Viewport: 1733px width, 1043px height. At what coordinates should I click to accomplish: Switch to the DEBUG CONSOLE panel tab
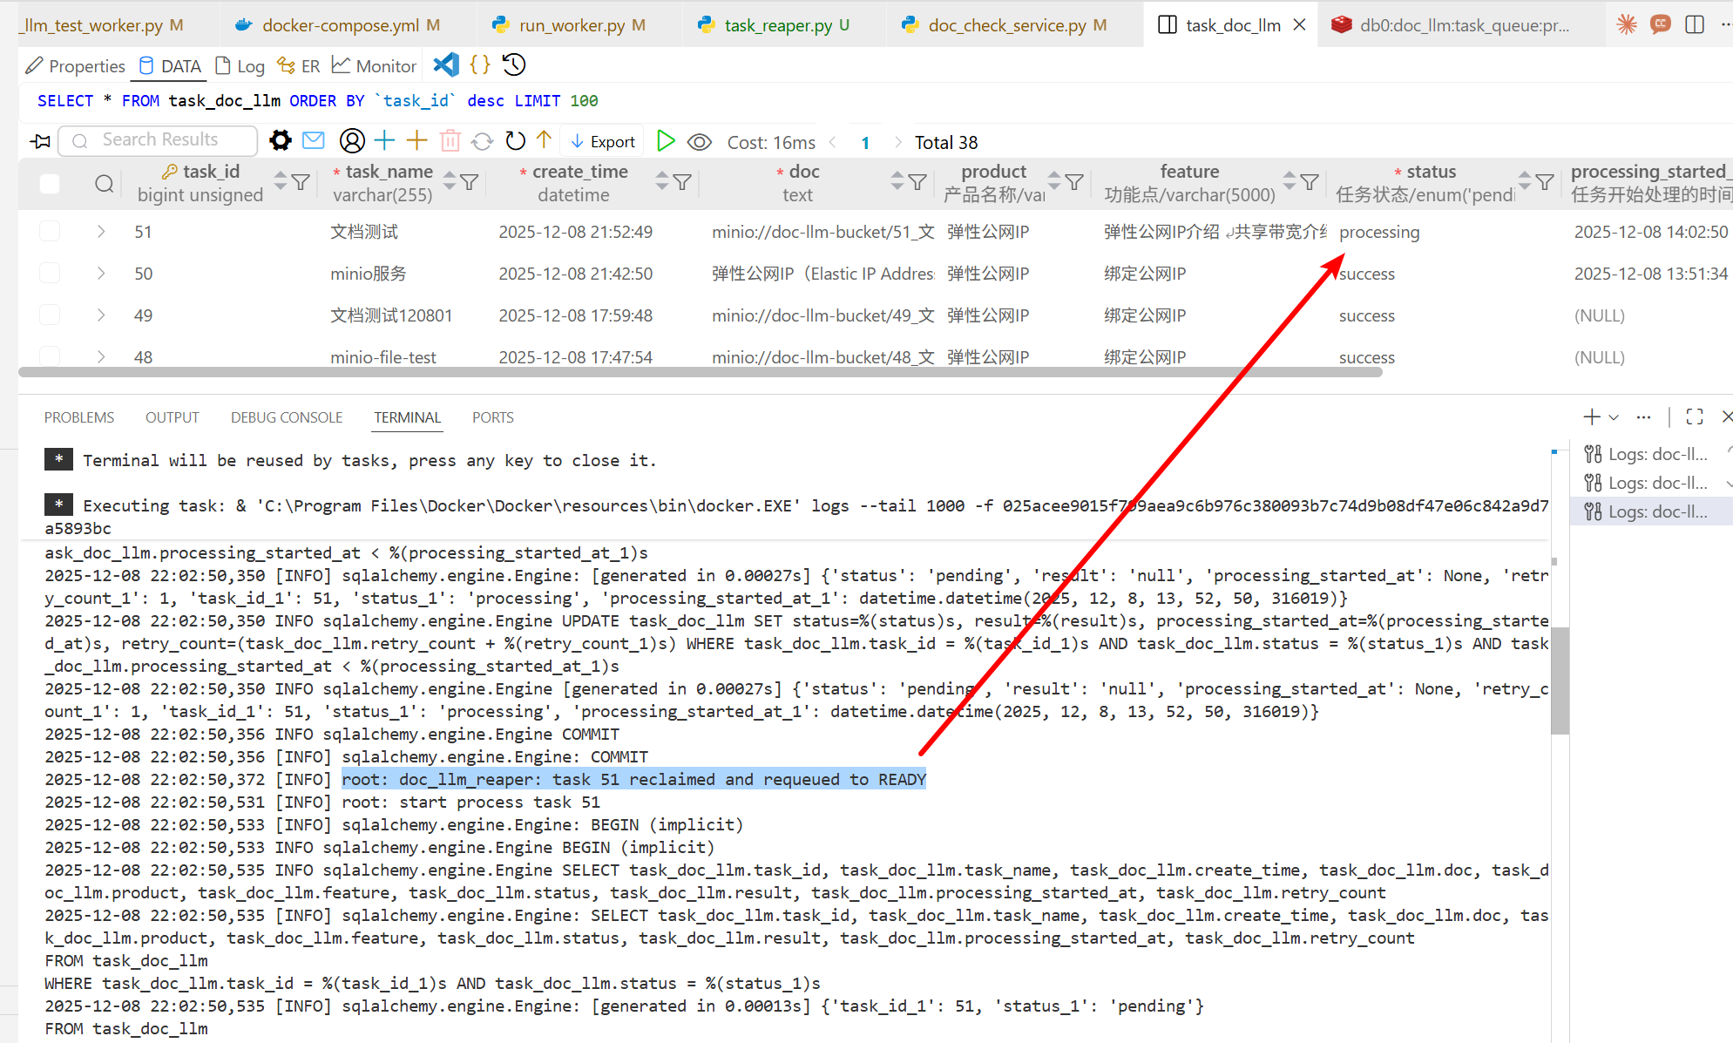coord(287,417)
